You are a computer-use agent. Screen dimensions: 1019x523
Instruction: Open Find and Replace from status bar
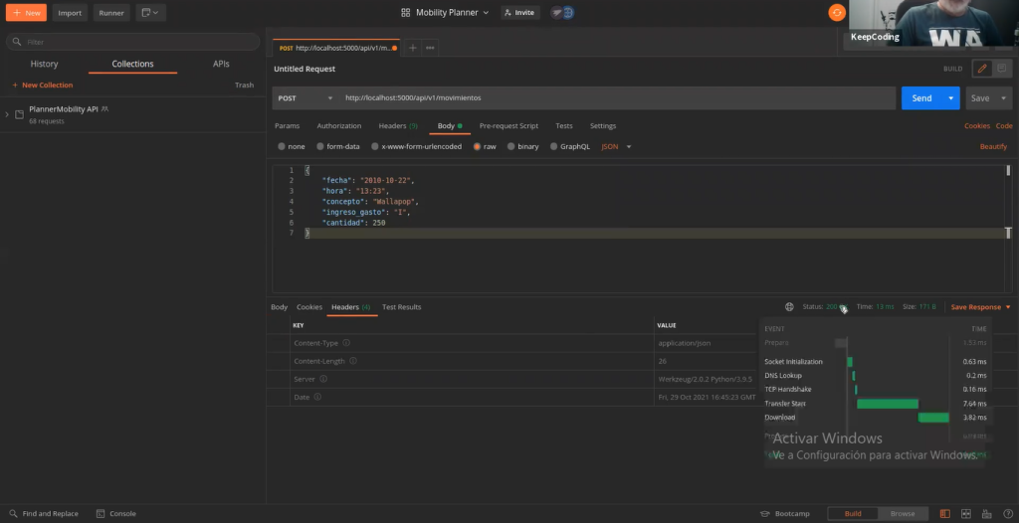pos(44,513)
